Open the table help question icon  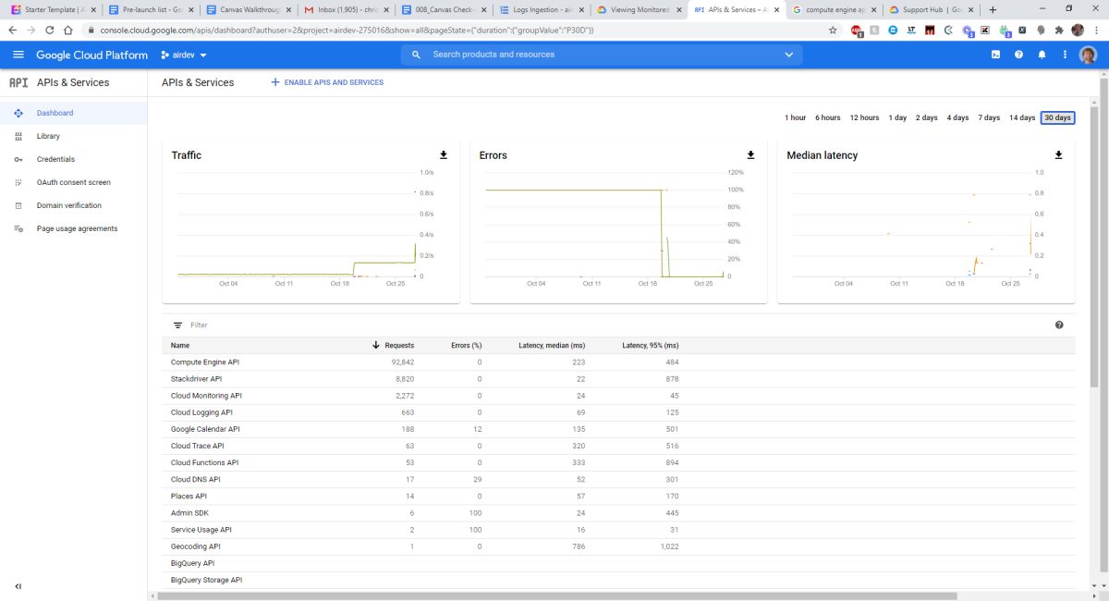point(1059,325)
